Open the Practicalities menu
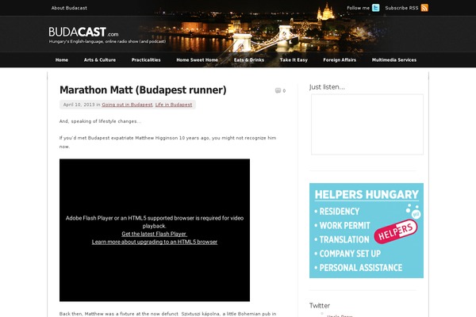 [x=146, y=59]
